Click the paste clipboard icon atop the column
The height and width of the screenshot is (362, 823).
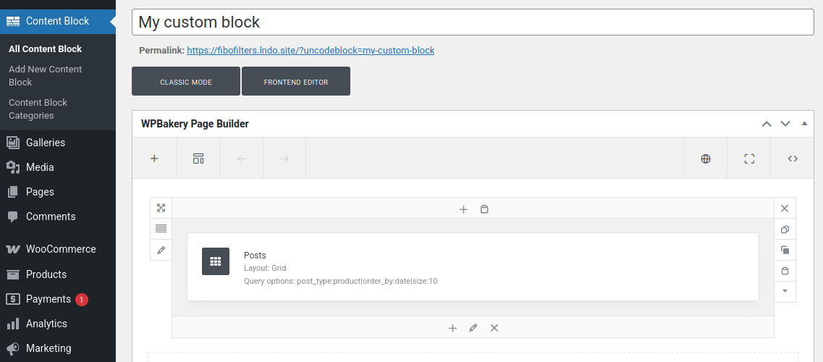[x=484, y=209]
